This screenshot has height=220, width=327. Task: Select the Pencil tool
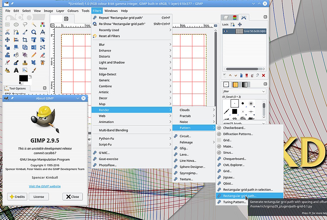[x=34, y=55]
